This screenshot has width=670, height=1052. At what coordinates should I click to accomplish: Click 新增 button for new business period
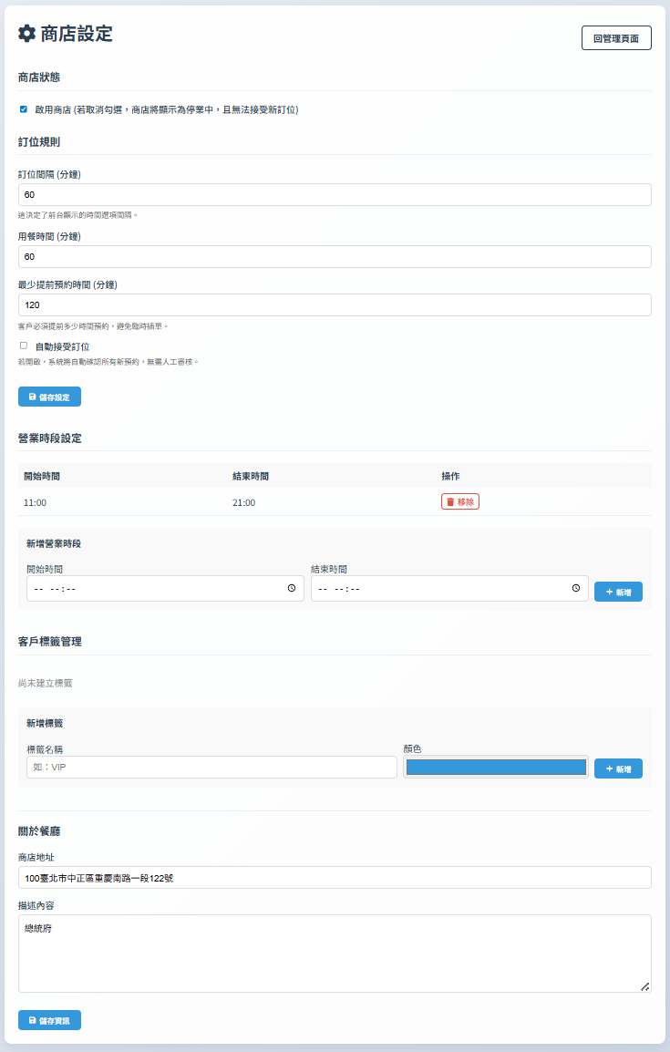[618, 592]
